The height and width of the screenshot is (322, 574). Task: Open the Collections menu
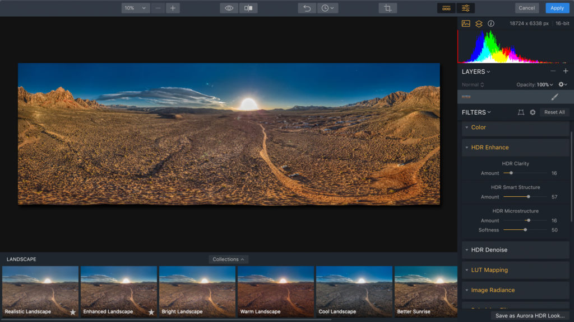[x=228, y=259]
